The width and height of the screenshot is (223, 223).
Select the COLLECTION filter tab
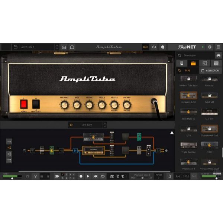[210, 71]
